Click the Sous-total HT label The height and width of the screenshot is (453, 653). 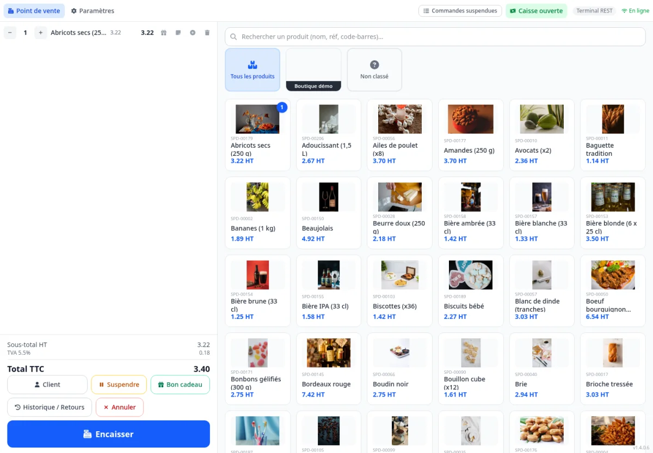click(27, 345)
